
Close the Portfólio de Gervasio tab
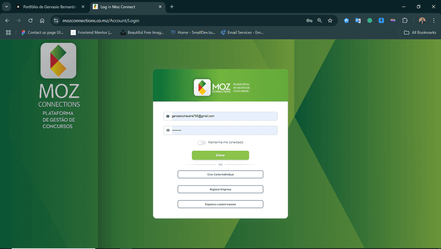(x=83, y=7)
